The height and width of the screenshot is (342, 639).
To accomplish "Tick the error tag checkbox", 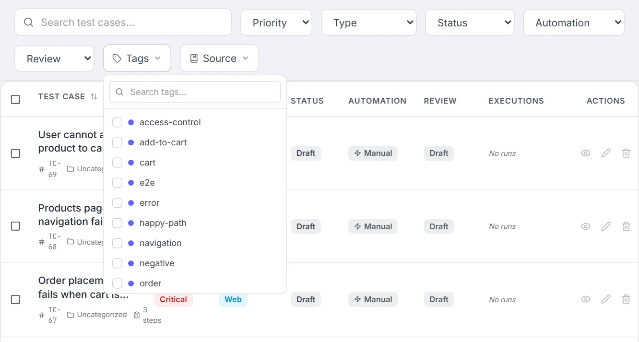I will point(117,203).
